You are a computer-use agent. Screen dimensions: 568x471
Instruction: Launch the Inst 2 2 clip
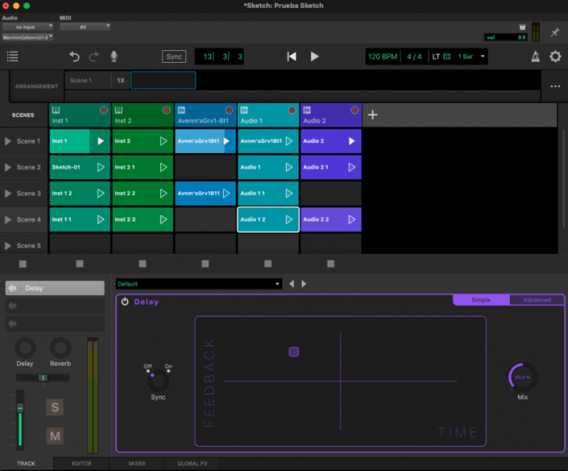[163, 193]
